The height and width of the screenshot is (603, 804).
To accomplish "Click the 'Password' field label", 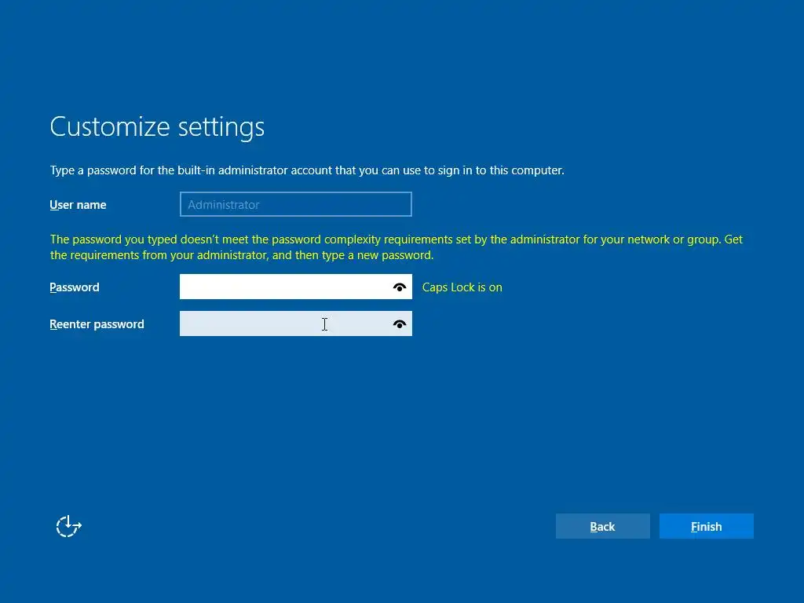I will [x=75, y=287].
